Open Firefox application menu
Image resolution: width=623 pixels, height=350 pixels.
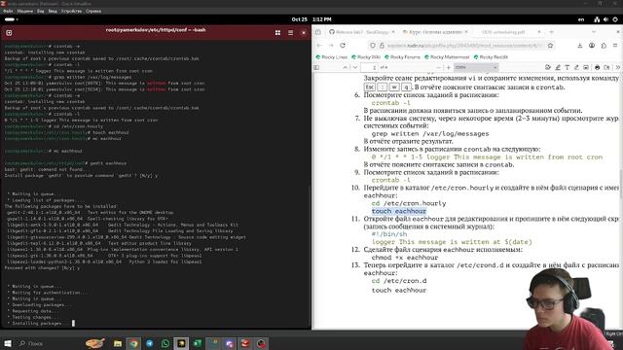tap(615, 46)
